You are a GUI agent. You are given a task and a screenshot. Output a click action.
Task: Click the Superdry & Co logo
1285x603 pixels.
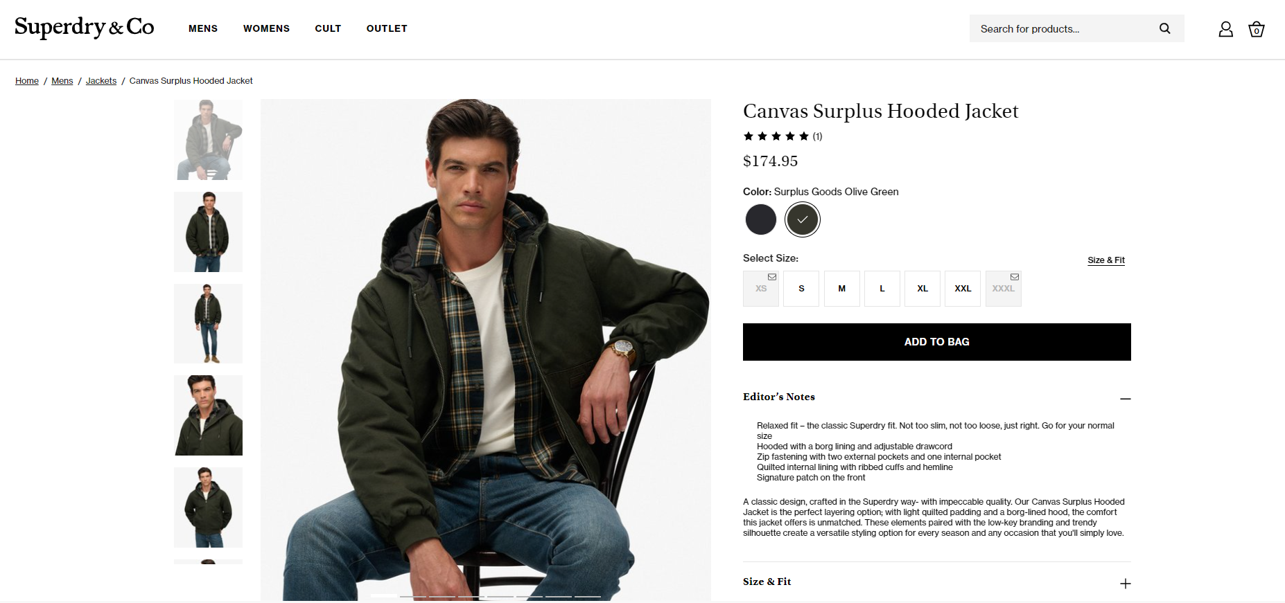[85, 28]
